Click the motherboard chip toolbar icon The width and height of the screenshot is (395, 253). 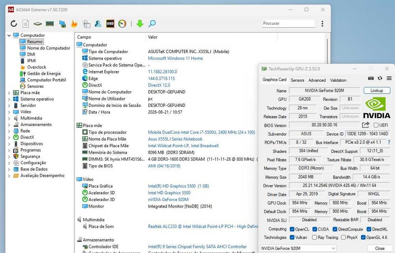point(38,24)
